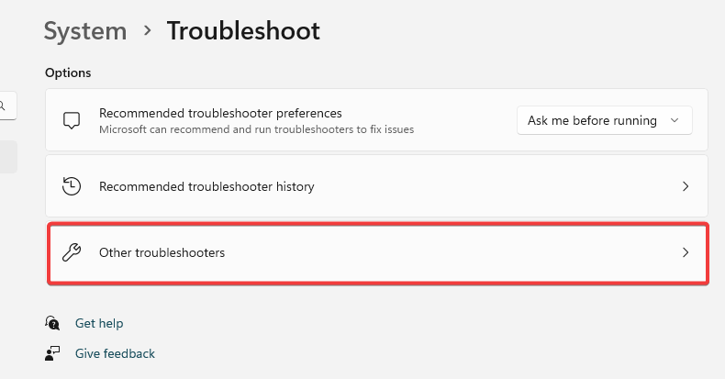Image resolution: width=725 pixels, height=379 pixels.
Task: Click the down arrow in the preferences dropdown
Action: 675,120
